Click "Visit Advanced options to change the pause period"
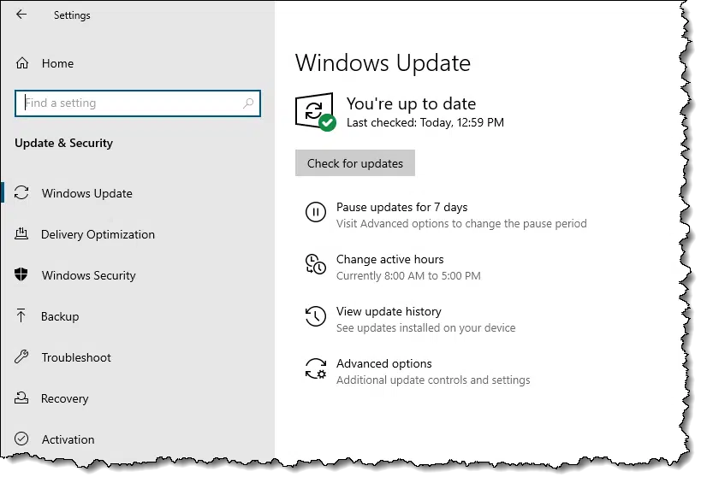This screenshot has width=707, height=483. (x=461, y=223)
